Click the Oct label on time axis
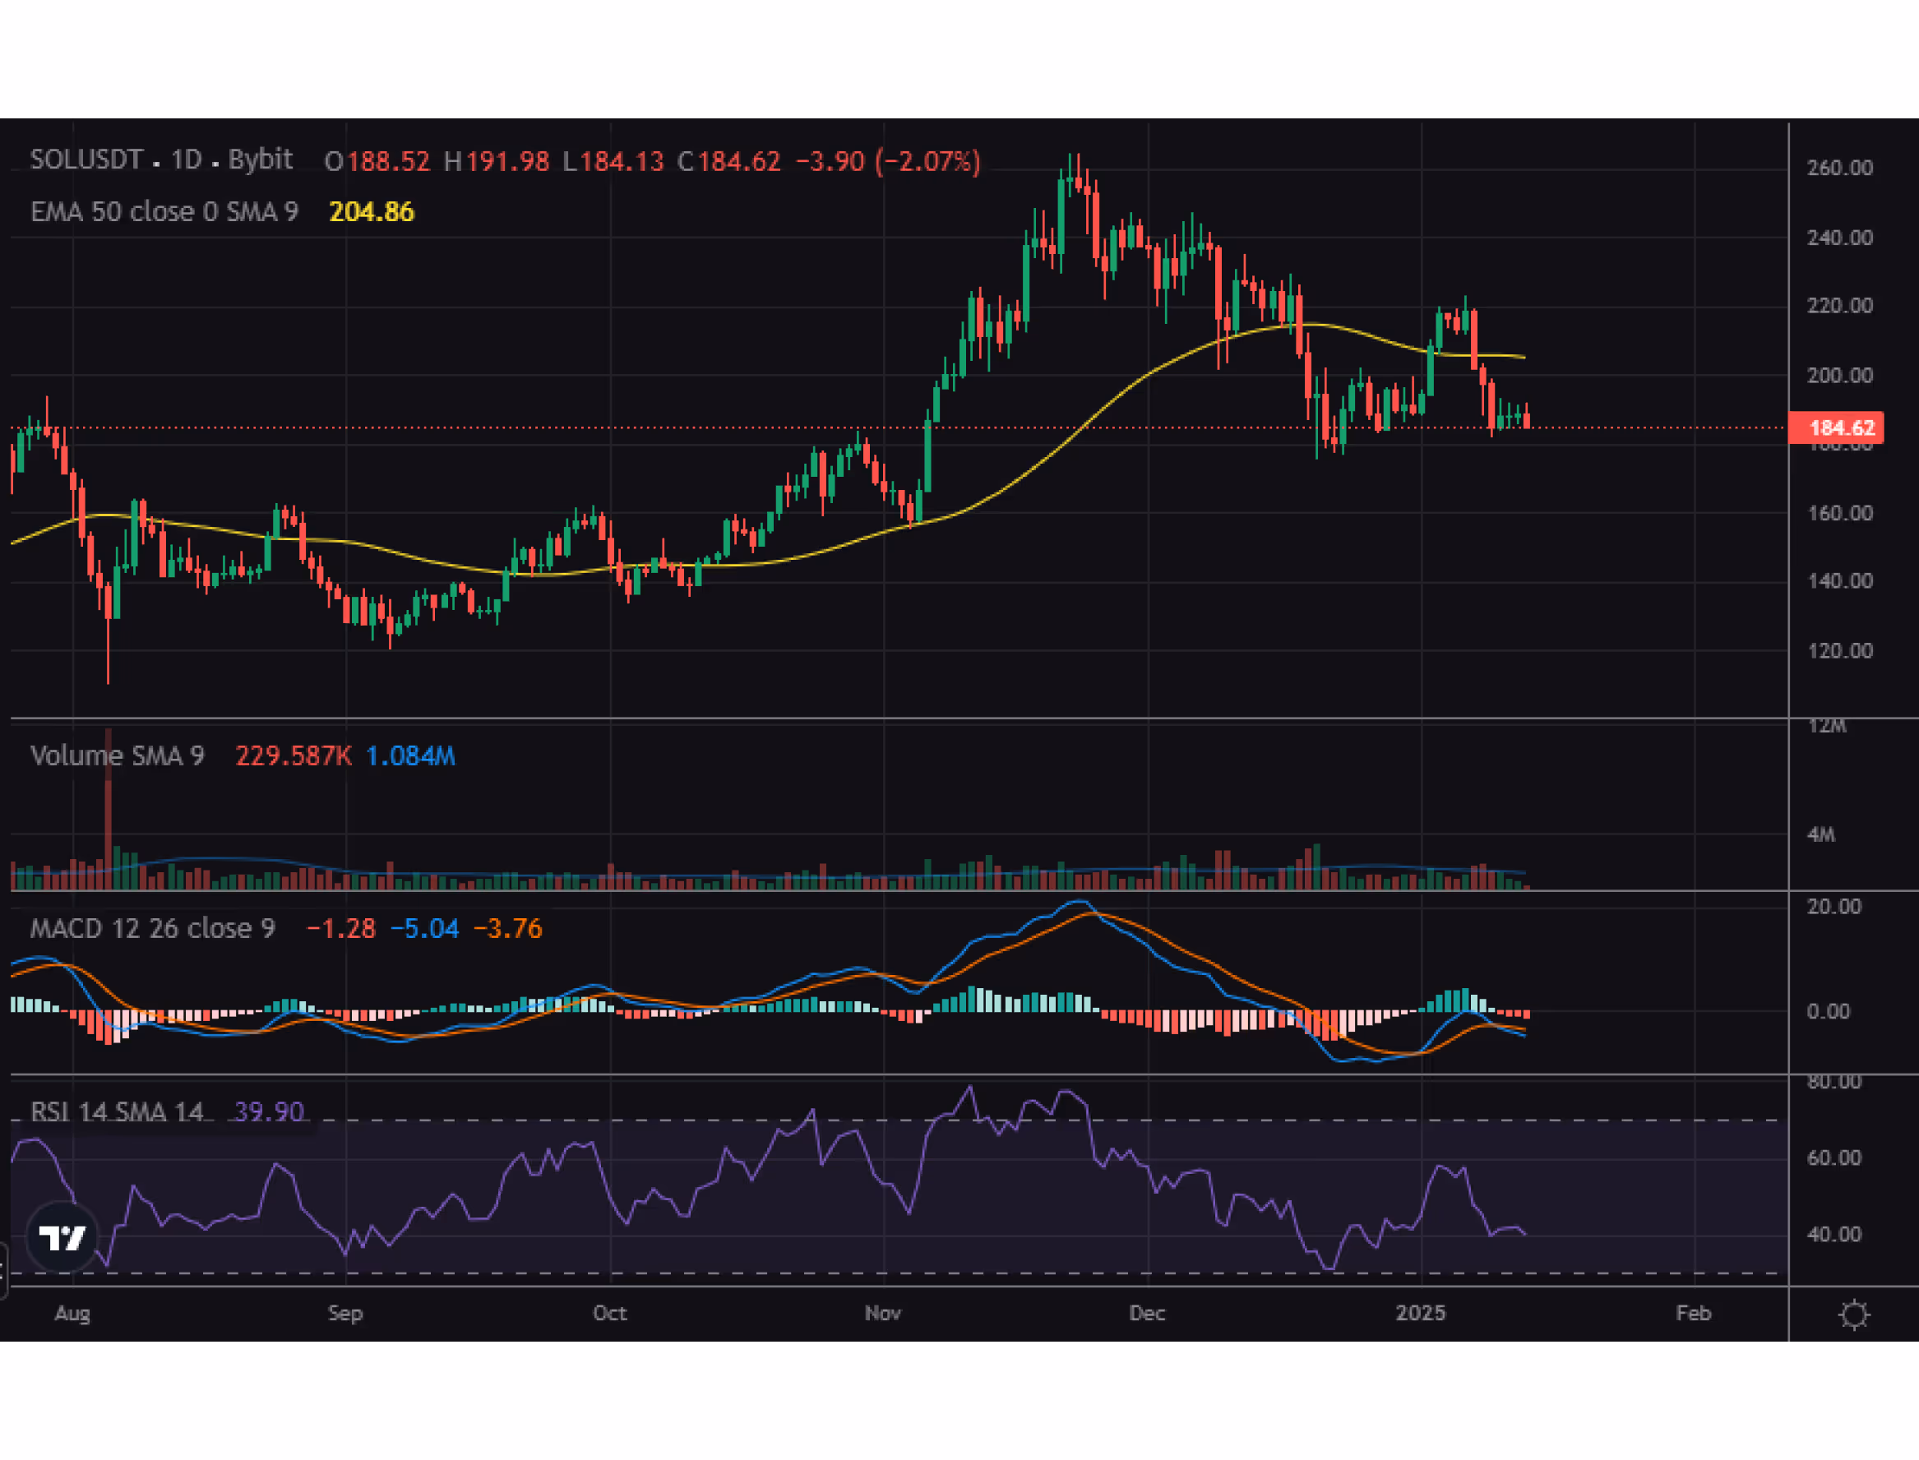This screenshot has height=1460, width=1919. 609,1313
